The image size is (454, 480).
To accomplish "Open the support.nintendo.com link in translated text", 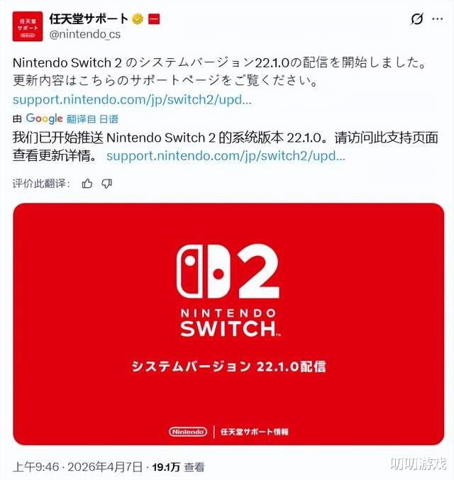I will coord(226,156).
